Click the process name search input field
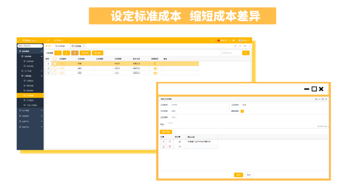This screenshot has height=187, width=340. [230, 52]
